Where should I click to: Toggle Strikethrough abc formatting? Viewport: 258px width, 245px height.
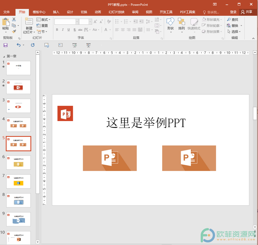point(80,30)
